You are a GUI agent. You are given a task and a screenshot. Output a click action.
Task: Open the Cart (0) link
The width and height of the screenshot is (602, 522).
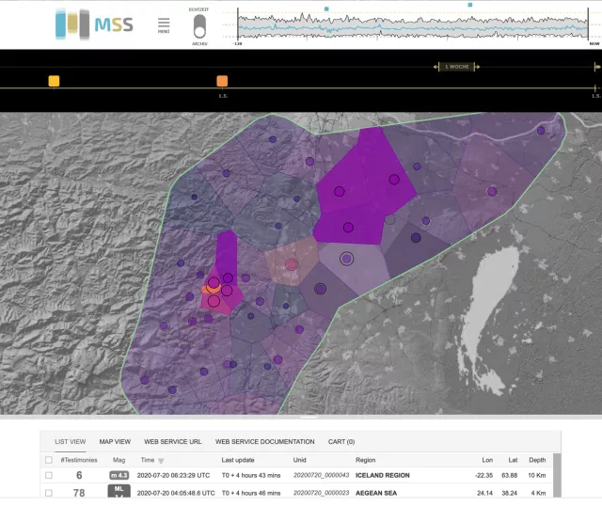tap(340, 441)
